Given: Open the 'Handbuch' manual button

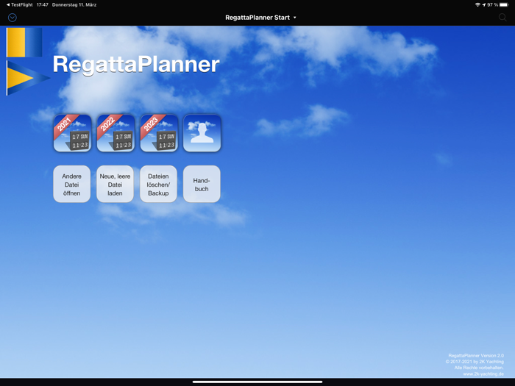Looking at the screenshot, I should [202, 184].
